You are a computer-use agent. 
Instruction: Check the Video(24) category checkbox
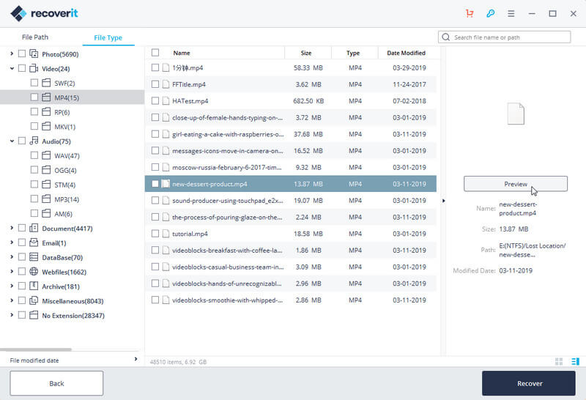[22, 68]
